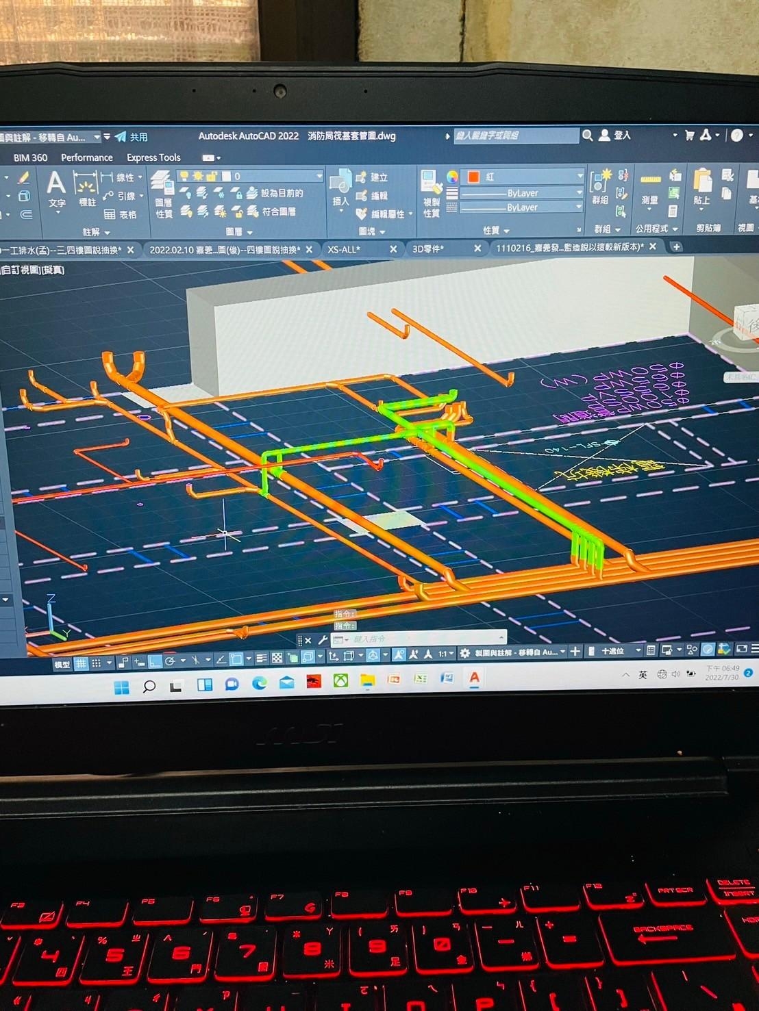Toggle grid display in status bar

pyautogui.click(x=81, y=663)
